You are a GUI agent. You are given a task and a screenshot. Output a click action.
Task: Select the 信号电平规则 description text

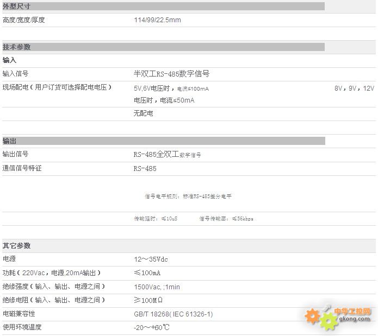coord(188,196)
